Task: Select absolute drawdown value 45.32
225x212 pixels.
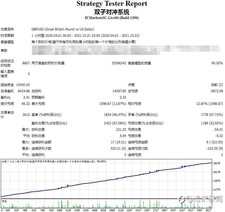Action: 25,104
